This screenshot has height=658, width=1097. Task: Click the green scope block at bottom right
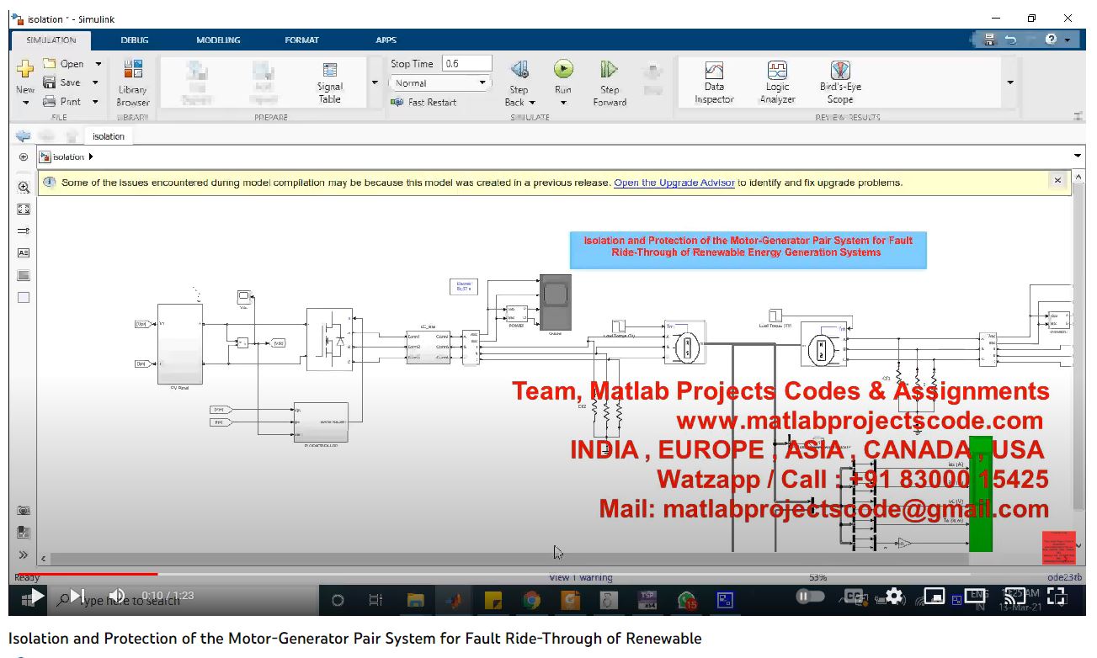pyautogui.click(x=980, y=494)
